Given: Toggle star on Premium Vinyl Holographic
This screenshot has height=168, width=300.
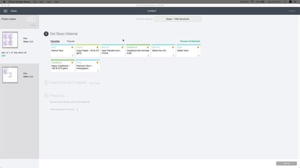Looking at the screenshot, I should 97,63.
